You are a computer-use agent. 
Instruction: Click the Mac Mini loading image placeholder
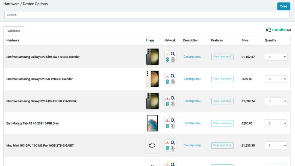152,145
